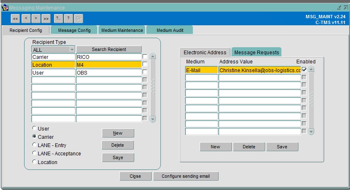Switch to the Message Requests tab
Screen dimensions: 350x191
coord(256,53)
